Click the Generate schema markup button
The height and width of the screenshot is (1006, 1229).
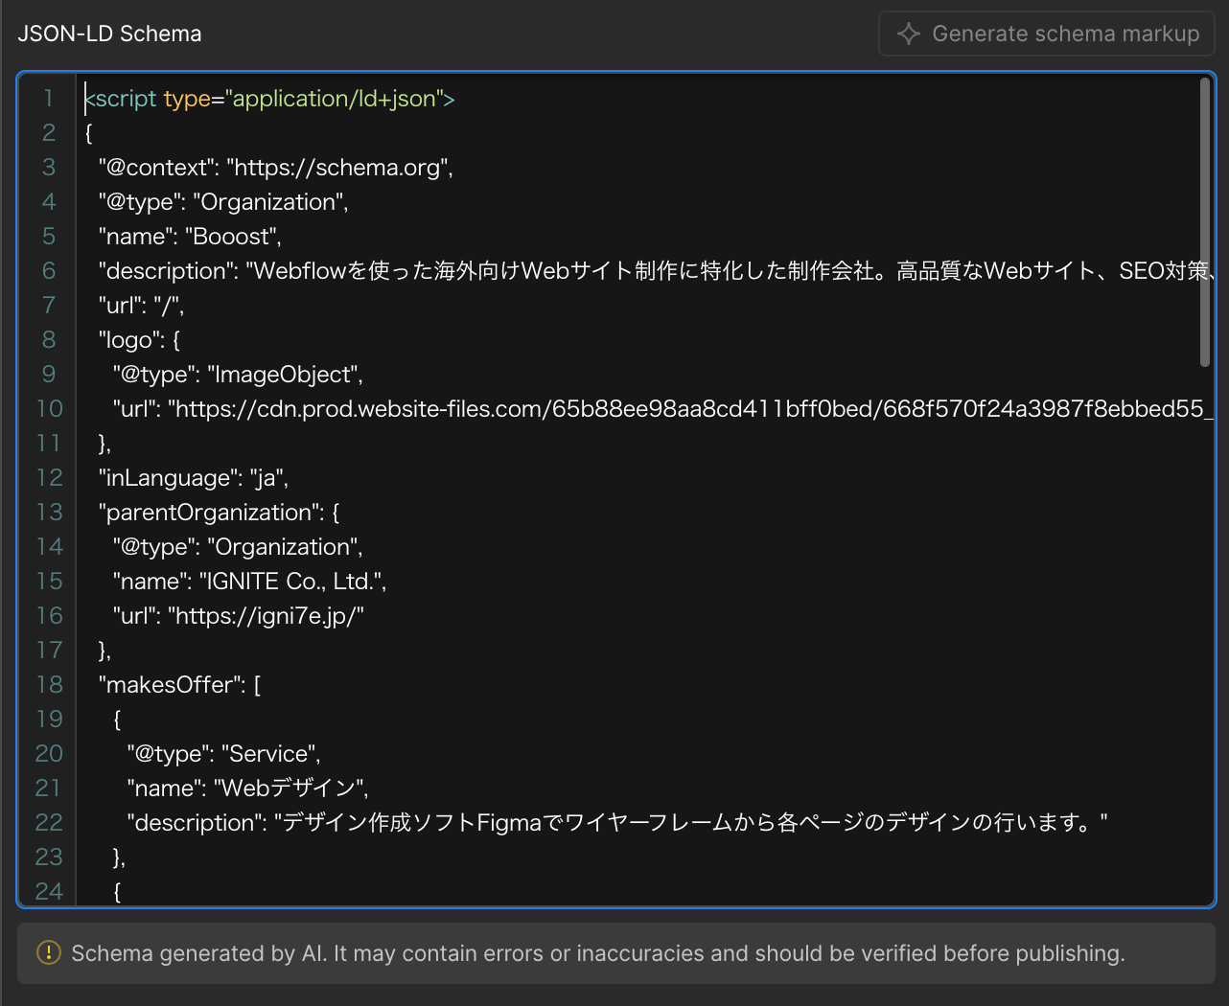coord(1047,34)
